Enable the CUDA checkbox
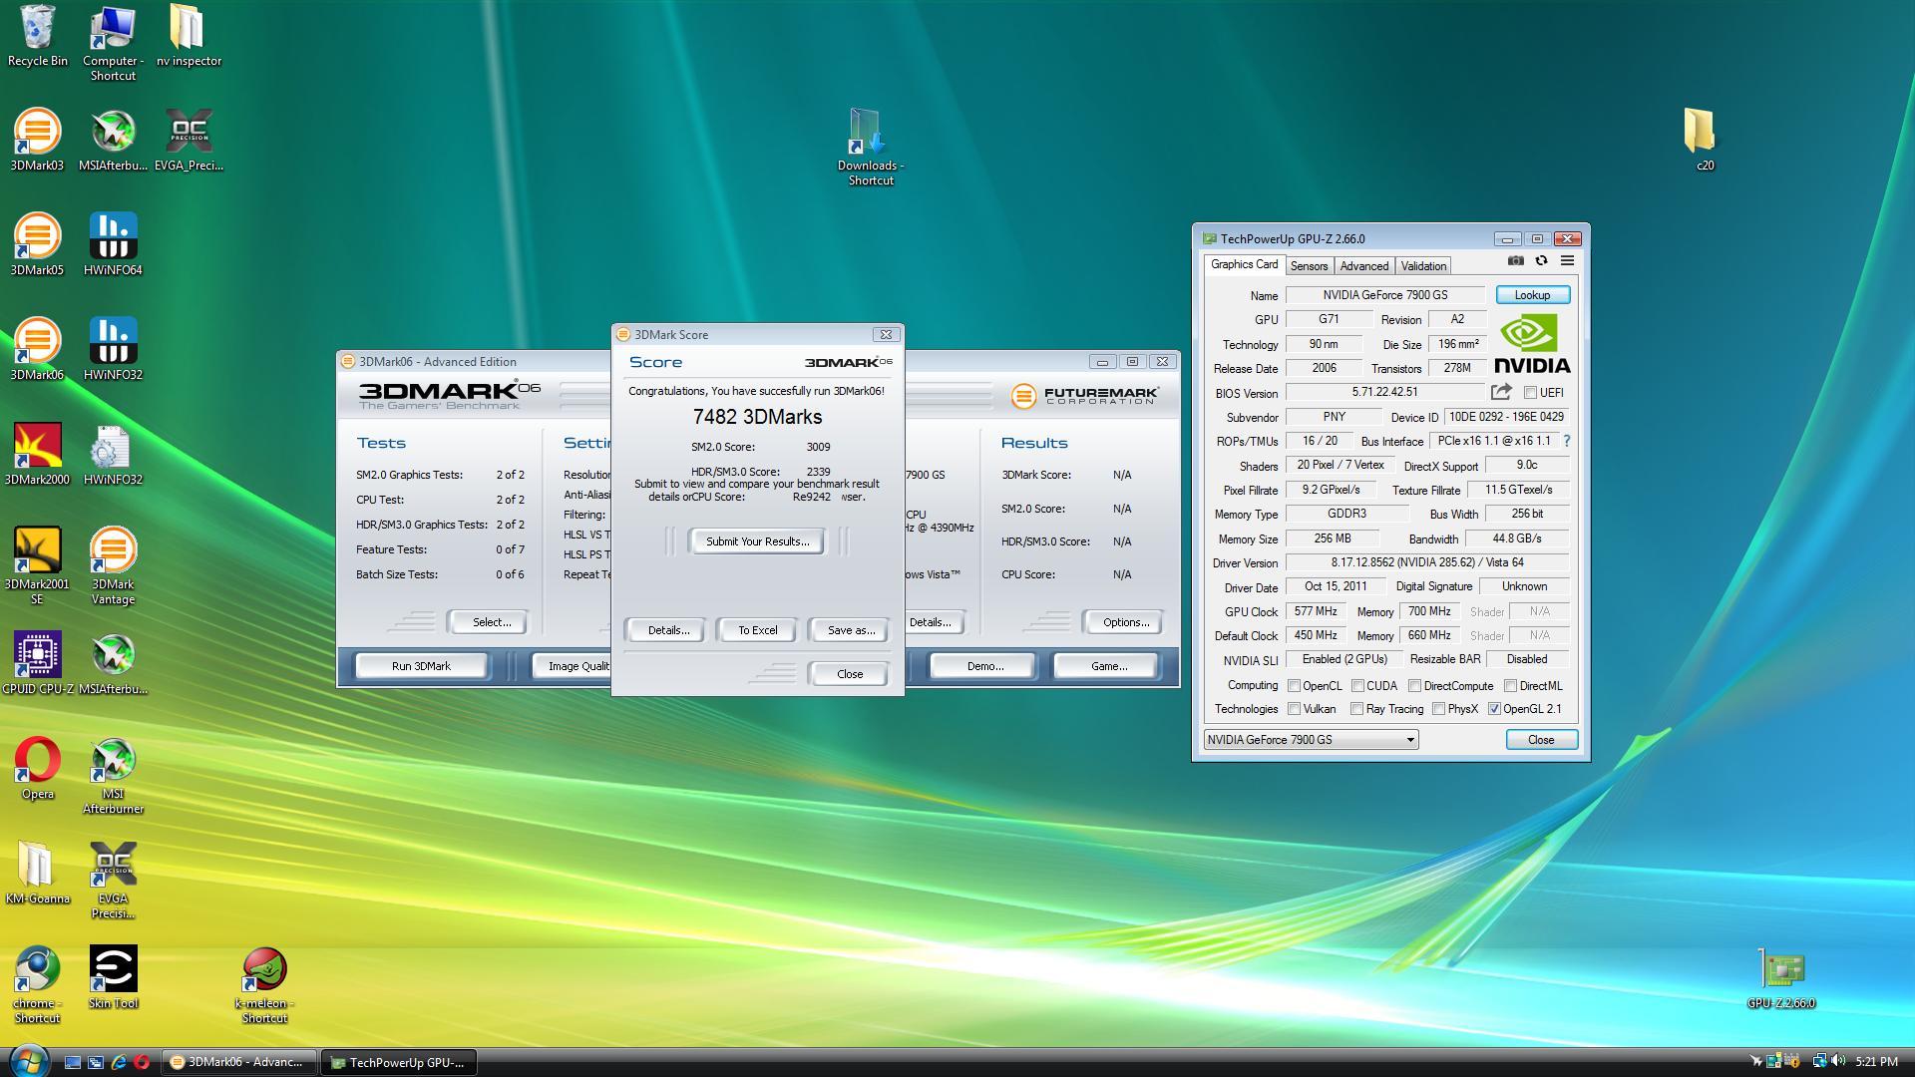1915x1077 pixels. (x=1357, y=686)
